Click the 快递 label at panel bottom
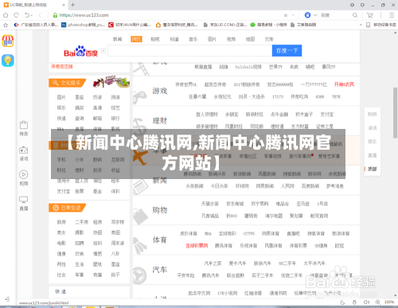Screen dimensions: 398x308 [x=60, y=291]
